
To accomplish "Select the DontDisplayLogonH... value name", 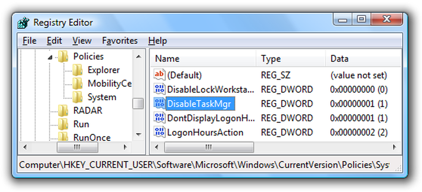I will point(211,118).
